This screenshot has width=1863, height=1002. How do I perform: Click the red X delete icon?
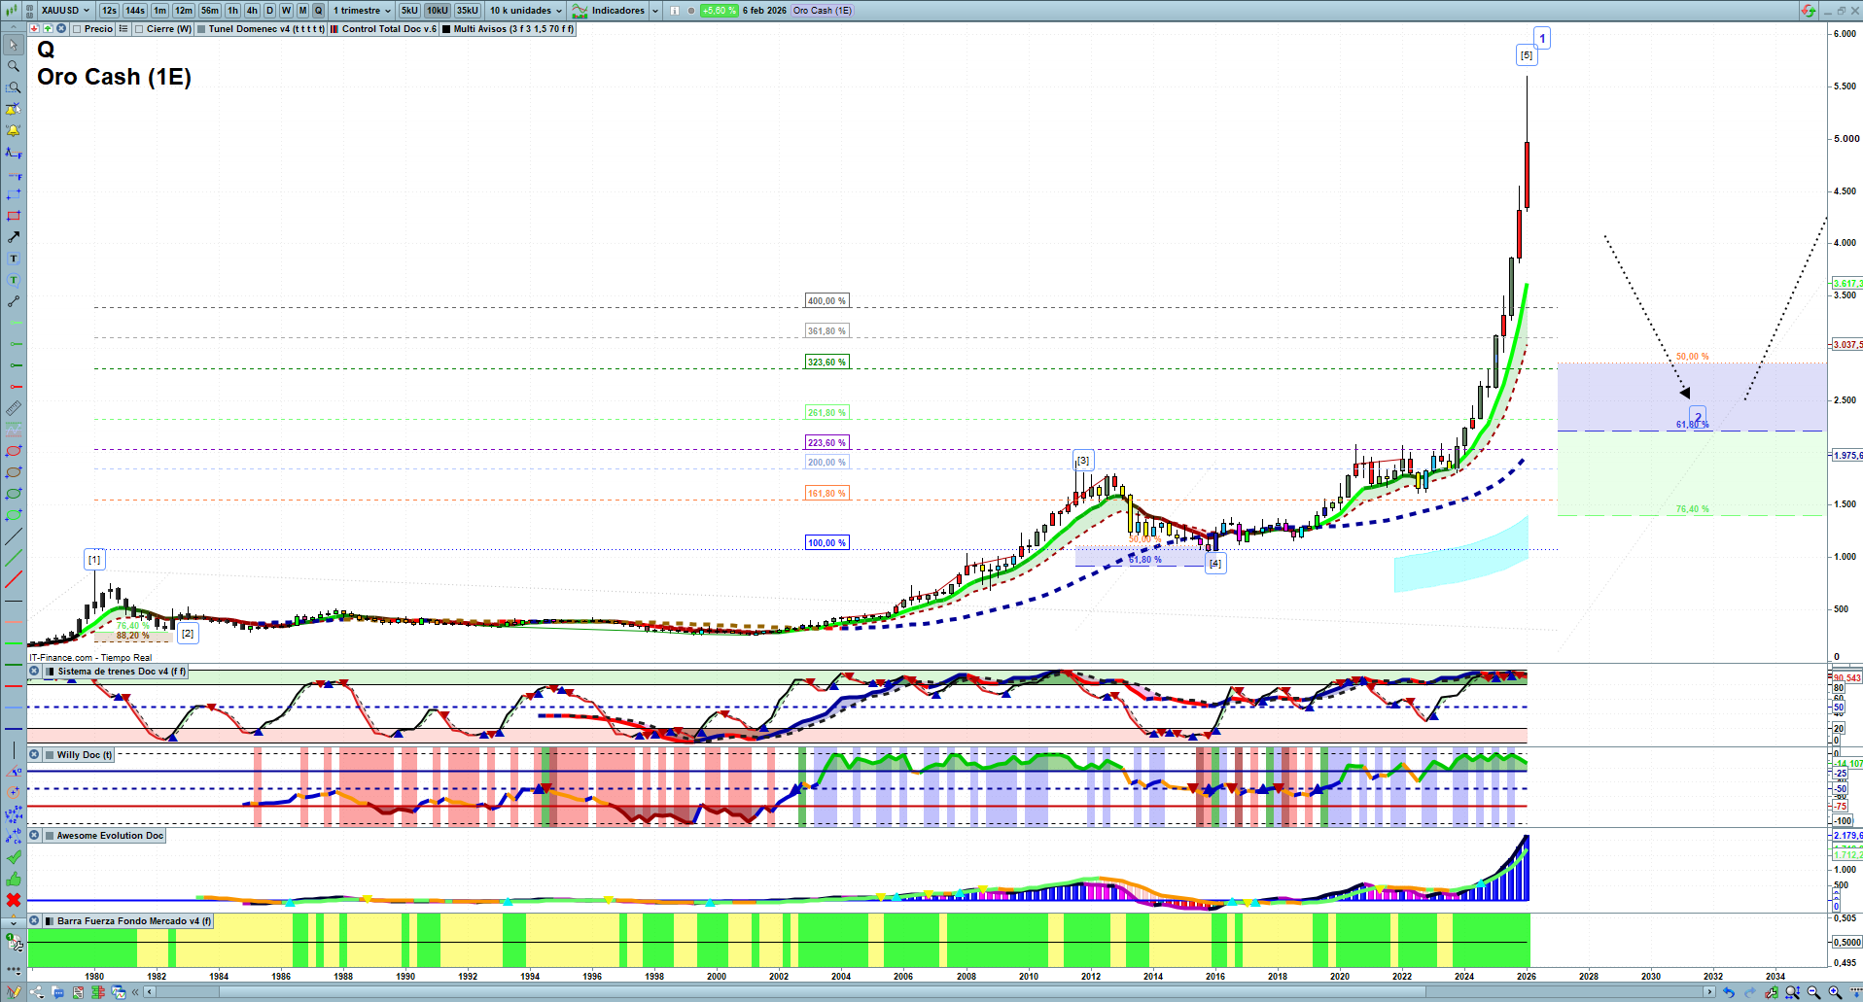[14, 900]
